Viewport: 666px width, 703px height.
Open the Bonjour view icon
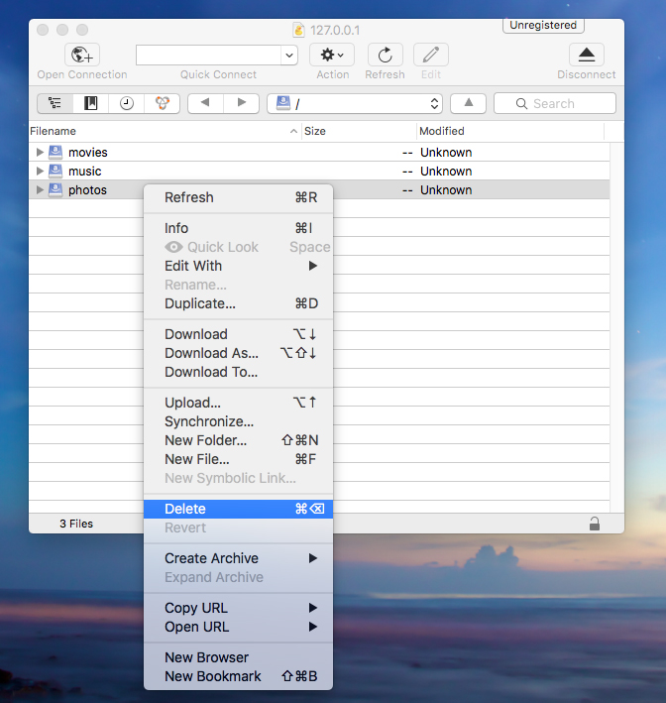[x=163, y=103]
